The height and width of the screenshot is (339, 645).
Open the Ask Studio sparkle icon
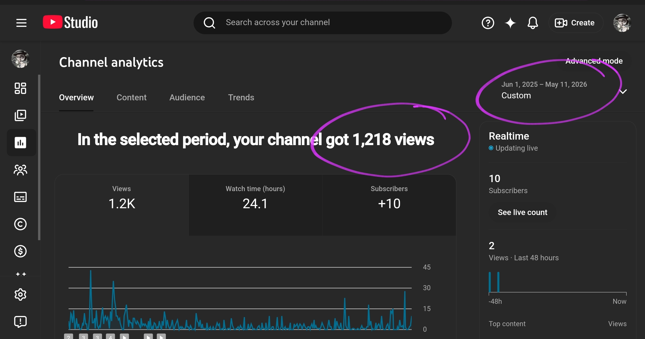(x=510, y=23)
